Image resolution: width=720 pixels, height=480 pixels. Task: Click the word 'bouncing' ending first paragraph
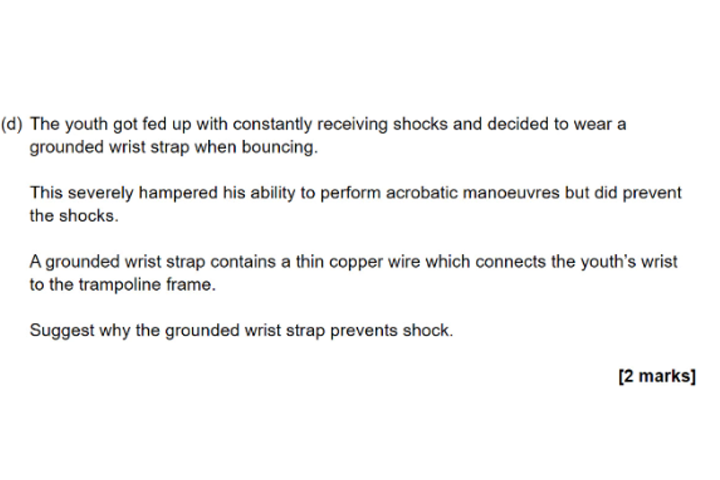(x=283, y=148)
